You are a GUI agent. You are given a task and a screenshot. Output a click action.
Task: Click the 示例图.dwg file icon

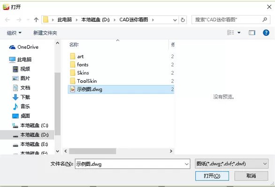(73, 89)
